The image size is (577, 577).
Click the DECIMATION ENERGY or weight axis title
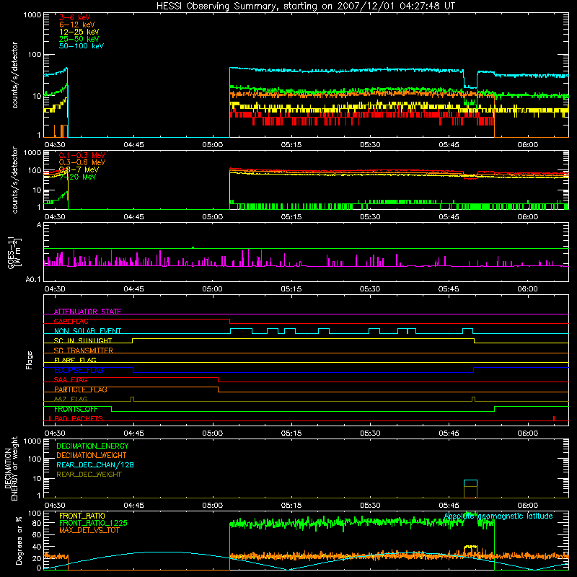(x=11, y=468)
